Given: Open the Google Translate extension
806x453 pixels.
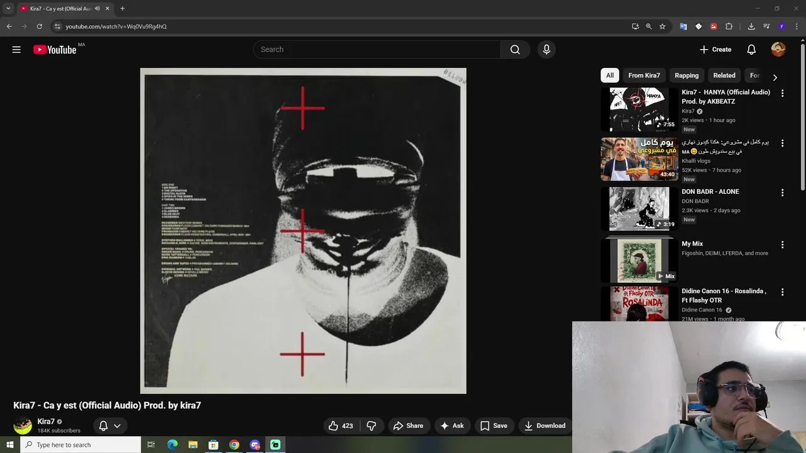Looking at the screenshot, I should [683, 26].
